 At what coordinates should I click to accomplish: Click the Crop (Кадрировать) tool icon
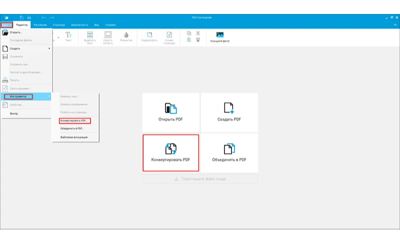pyautogui.click(x=149, y=34)
